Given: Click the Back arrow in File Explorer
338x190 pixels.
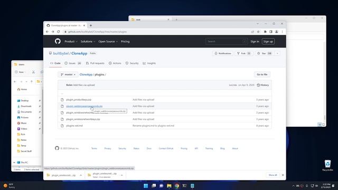Looking at the screenshot, I should pos(15,82).
